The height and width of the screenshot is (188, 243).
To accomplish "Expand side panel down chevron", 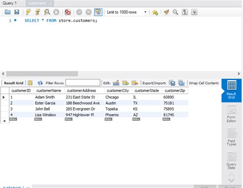I will pos(231,180).
